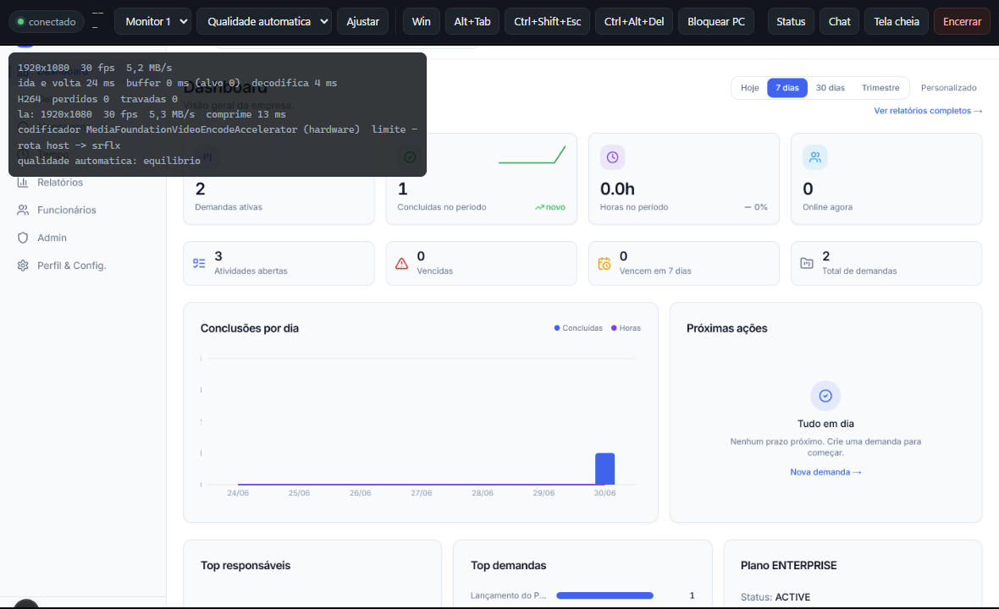Image resolution: width=999 pixels, height=609 pixels.
Task: Click the calendar clock icon beside Vencem em 7 dias
Action: (604, 263)
